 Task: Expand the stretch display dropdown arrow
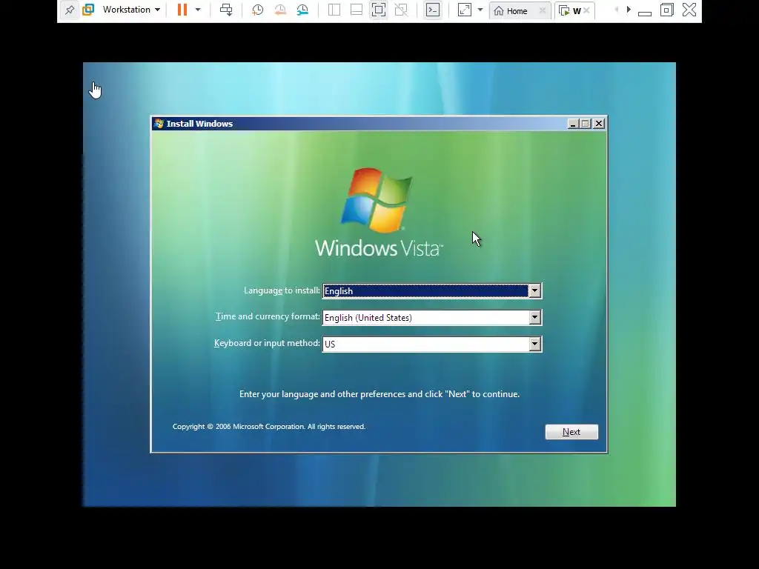(480, 10)
